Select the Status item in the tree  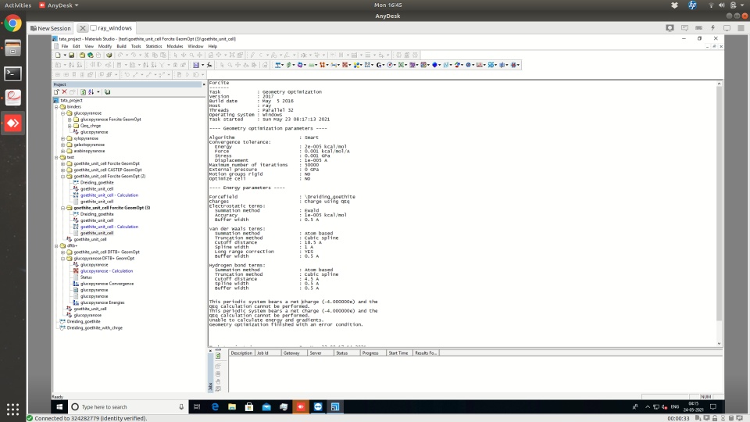(x=86, y=277)
